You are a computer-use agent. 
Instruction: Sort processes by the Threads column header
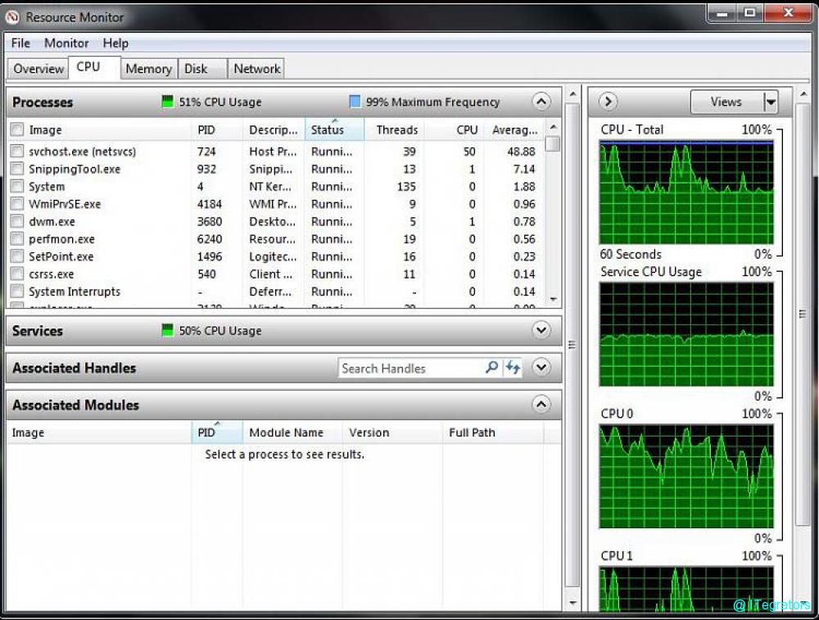(395, 129)
